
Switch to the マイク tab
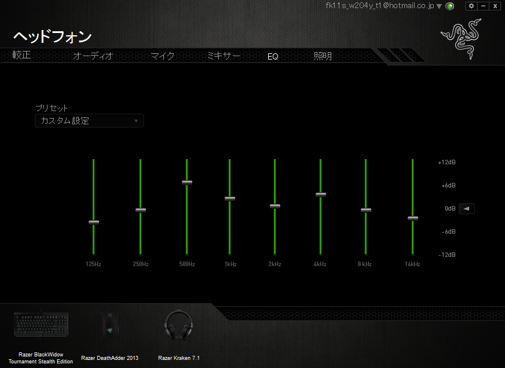pyautogui.click(x=163, y=56)
